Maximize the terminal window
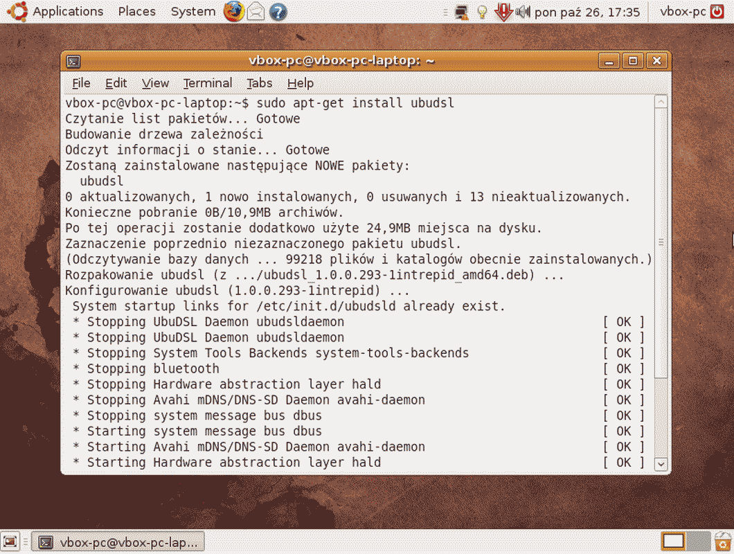Screen dimensions: 734x554 [x=633, y=61]
